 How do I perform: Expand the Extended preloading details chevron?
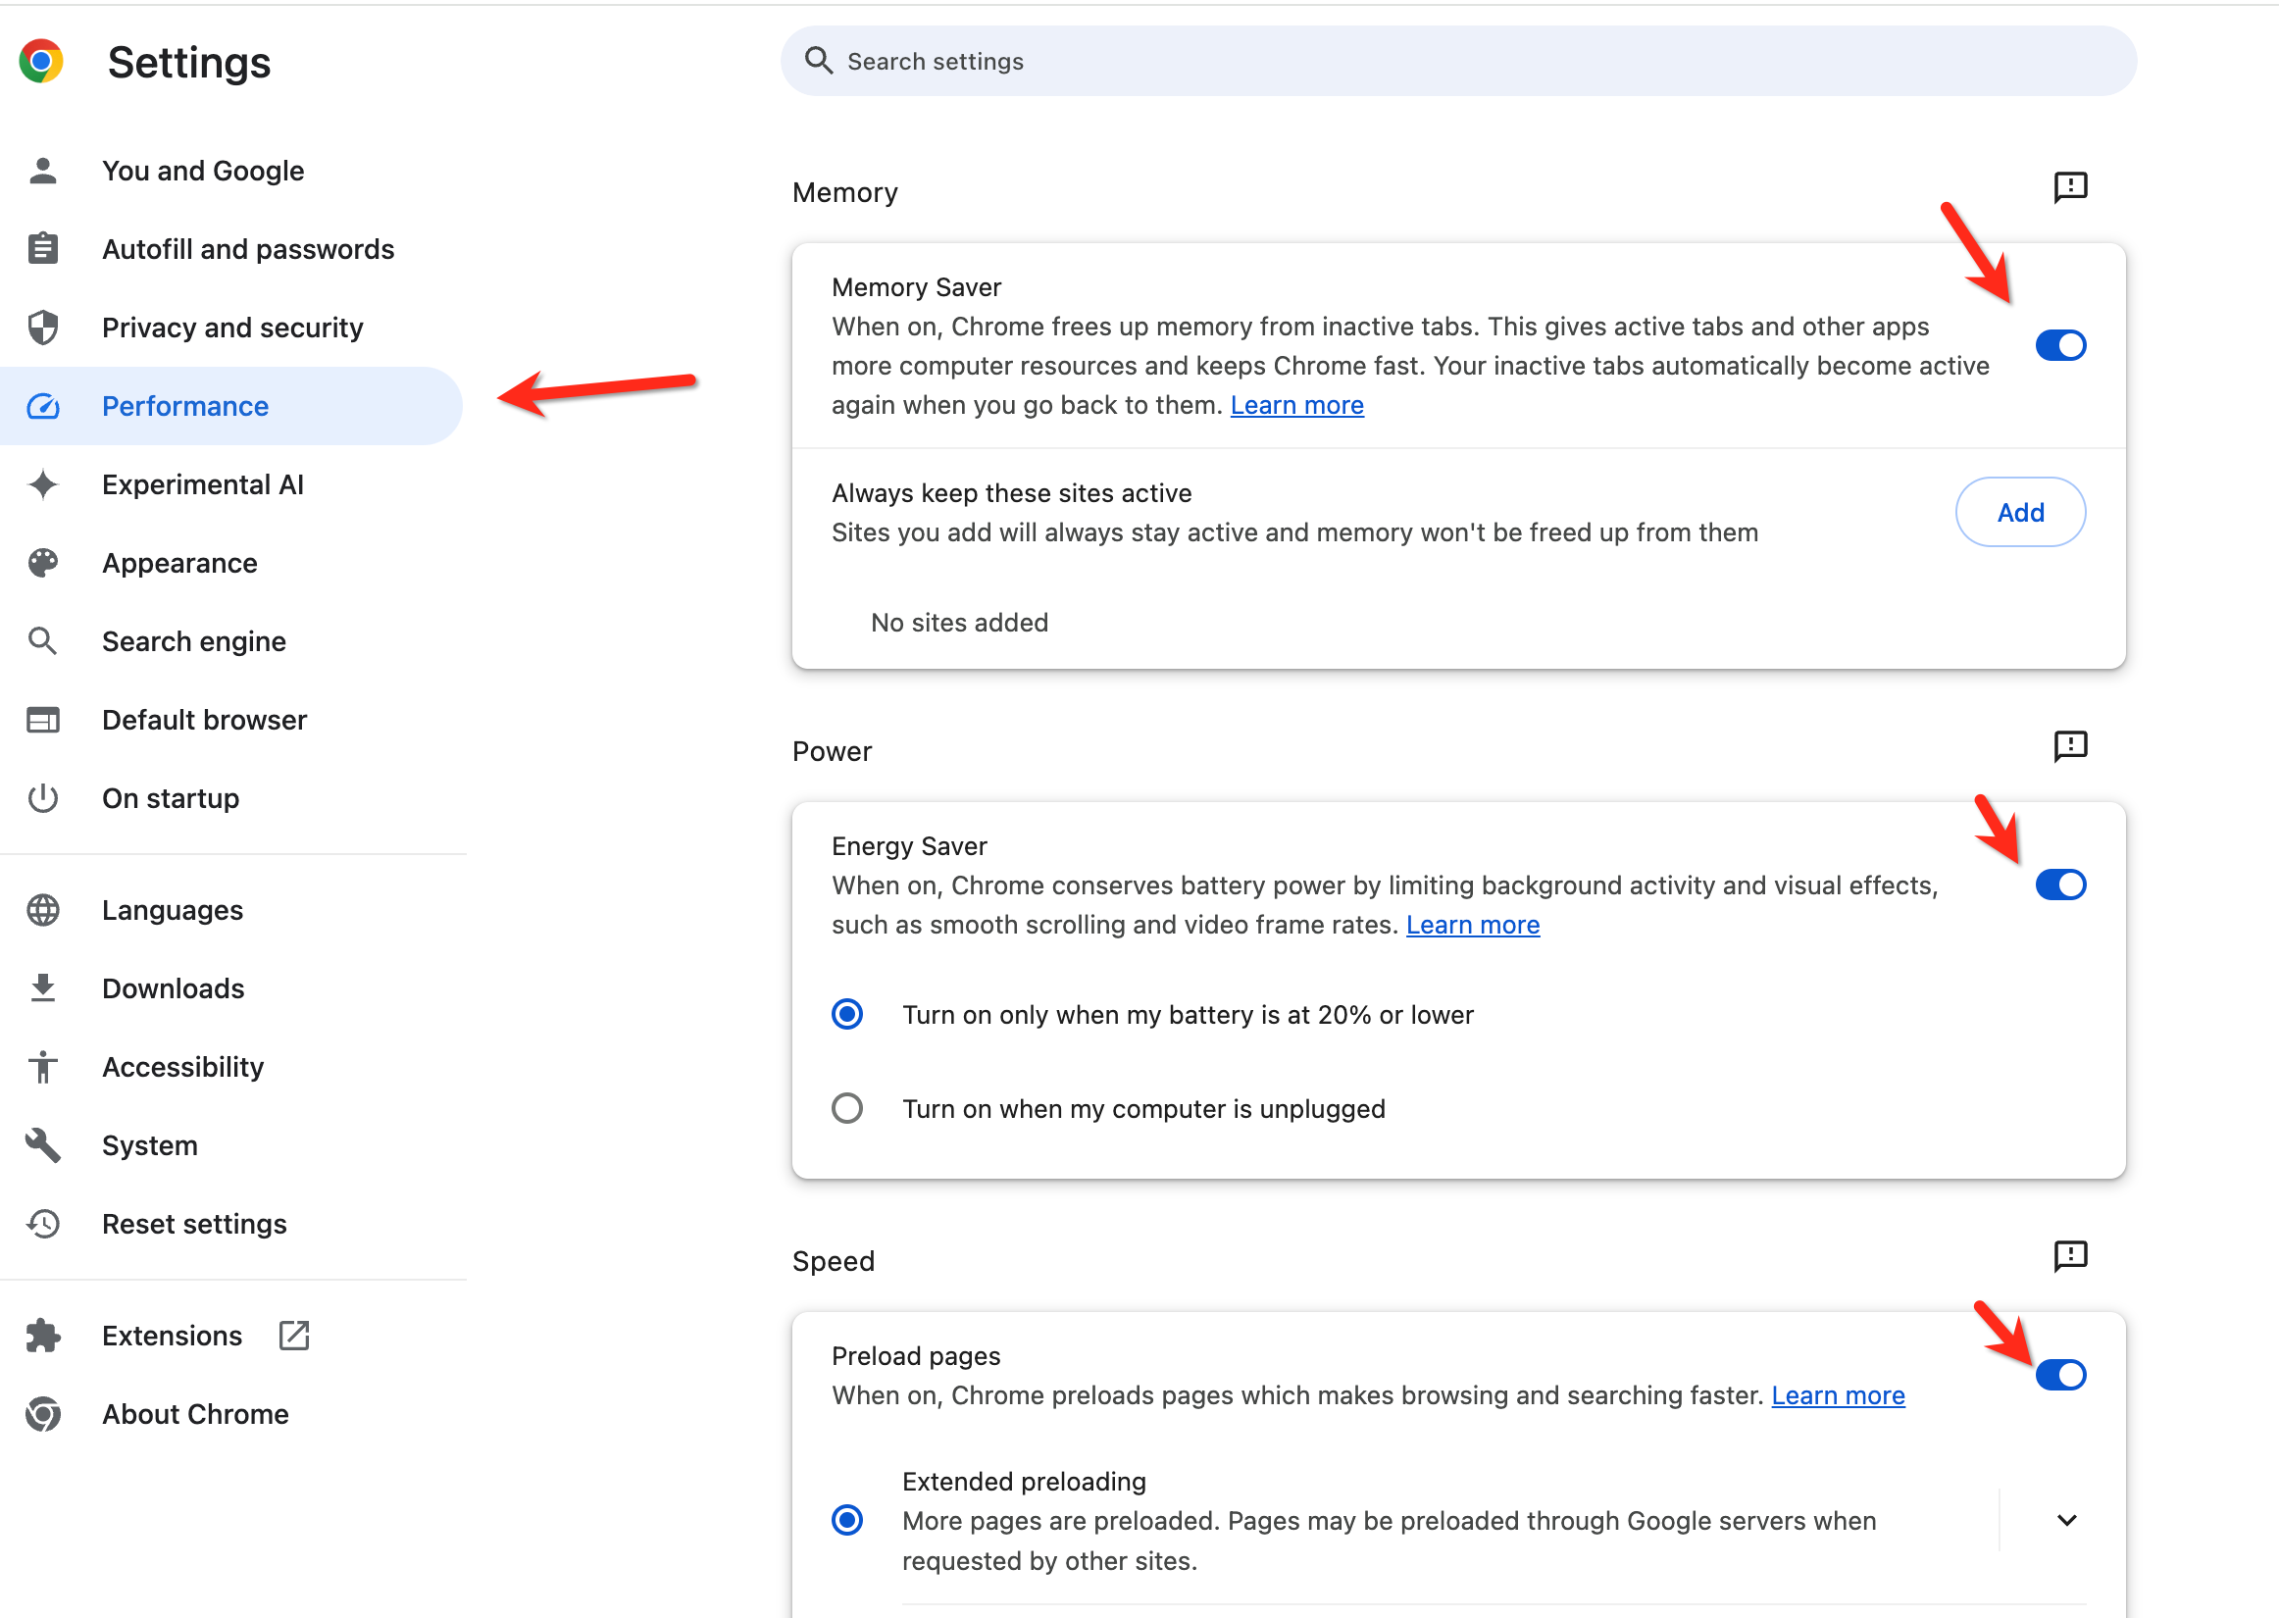pyautogui.click(x=2067, y=1520)
